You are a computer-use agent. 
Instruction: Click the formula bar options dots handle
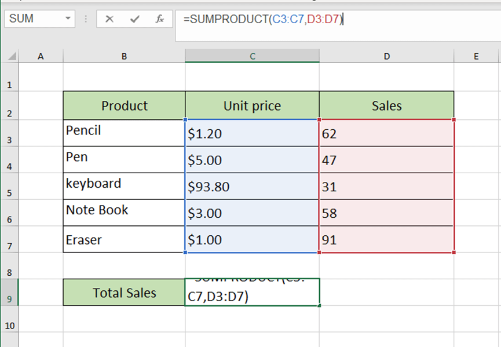(x=86, y=19)
